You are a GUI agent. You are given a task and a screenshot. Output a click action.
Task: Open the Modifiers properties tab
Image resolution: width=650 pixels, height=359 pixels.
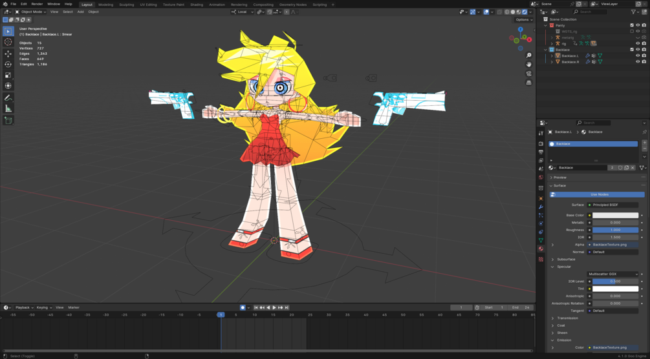coord(541,207)
